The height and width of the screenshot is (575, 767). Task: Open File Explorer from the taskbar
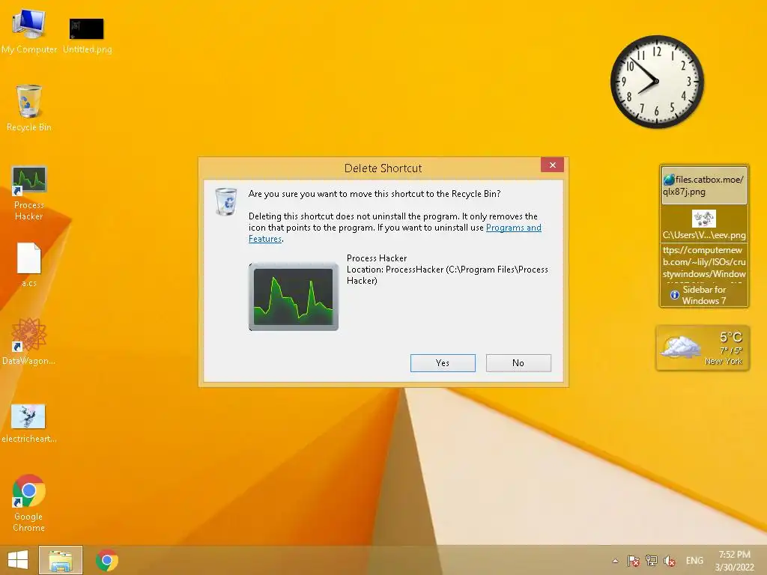click(61, 560)
